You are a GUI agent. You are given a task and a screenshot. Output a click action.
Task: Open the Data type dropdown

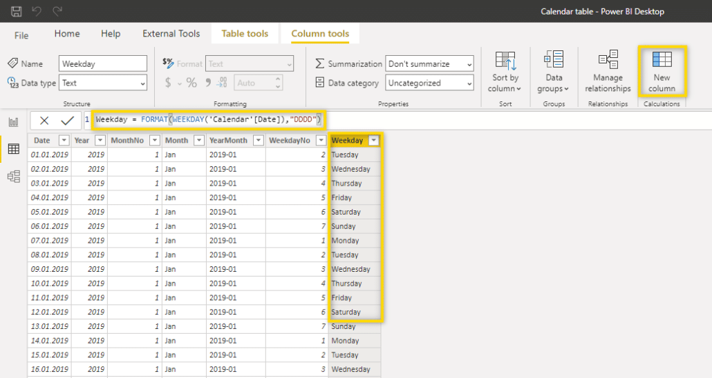tap(103, 83)
